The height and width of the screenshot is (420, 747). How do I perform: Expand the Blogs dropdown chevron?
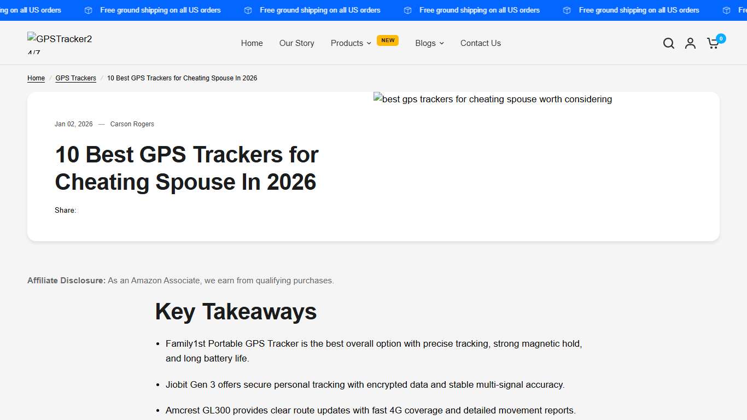442,43
